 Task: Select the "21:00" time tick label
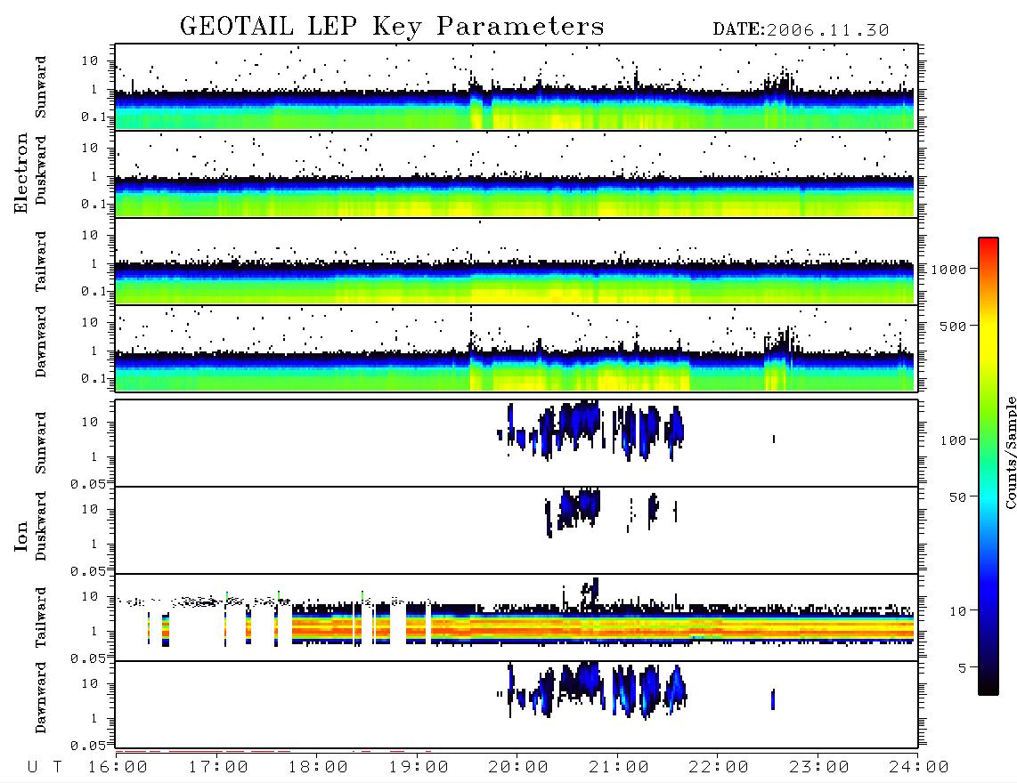coord(619,768)
